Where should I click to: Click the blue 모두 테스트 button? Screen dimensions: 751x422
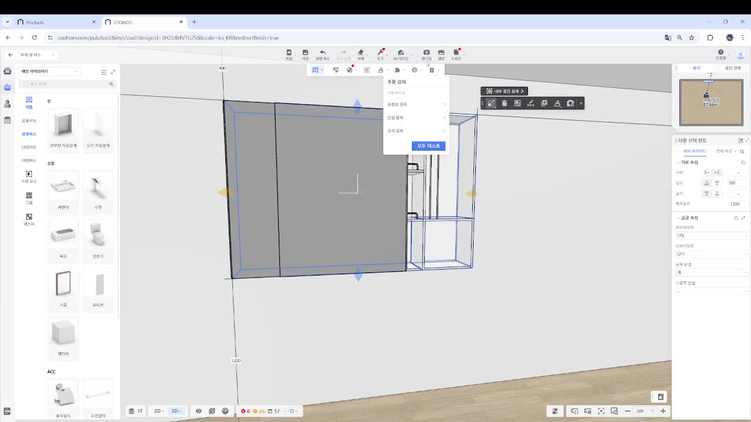click(428, 146)
